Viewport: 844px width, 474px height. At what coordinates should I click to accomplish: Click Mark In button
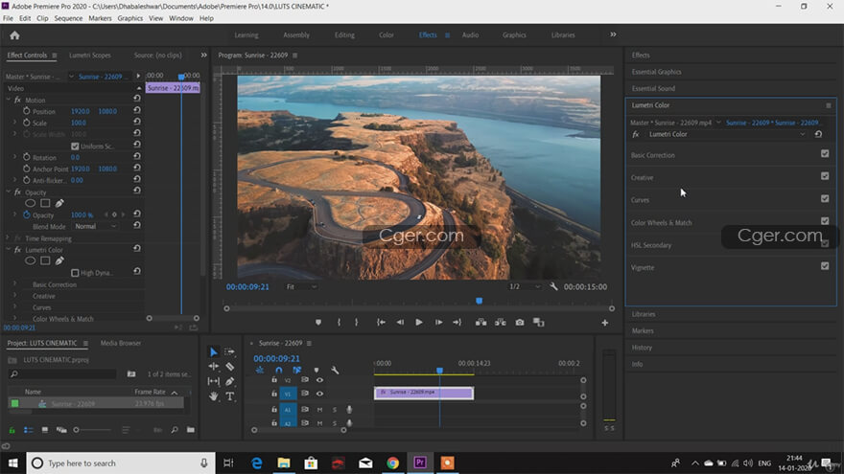pyautogui.click(x=339, y=323)
